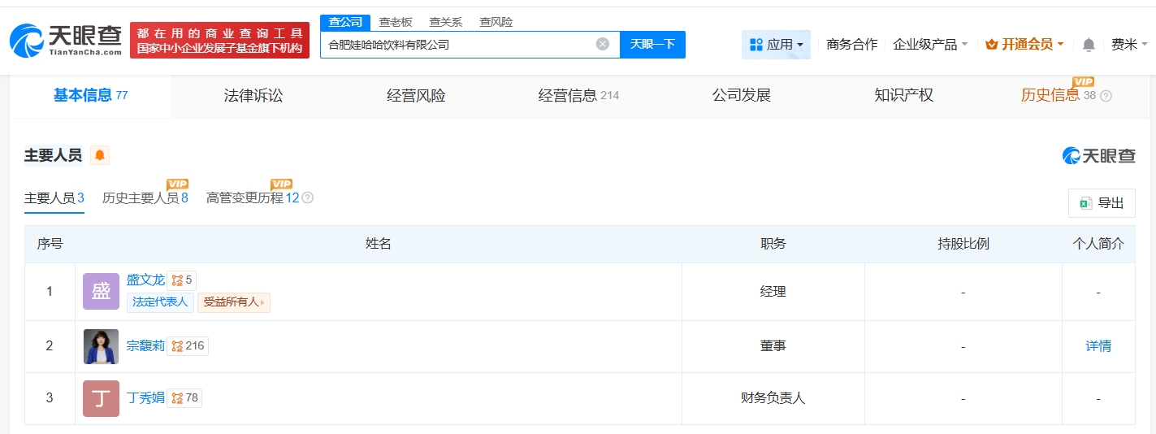Image resolution: width=1156 pixels, height=434 pixels.
Task: Switch to the 法律诉讼 tab
Action: pyautogui.click(x=253, y=96)
